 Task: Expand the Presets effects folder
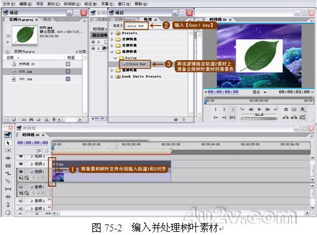tap(112, 33)
